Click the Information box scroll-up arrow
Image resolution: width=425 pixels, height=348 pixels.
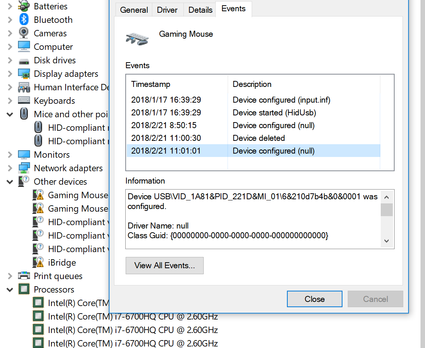(386, 197)
